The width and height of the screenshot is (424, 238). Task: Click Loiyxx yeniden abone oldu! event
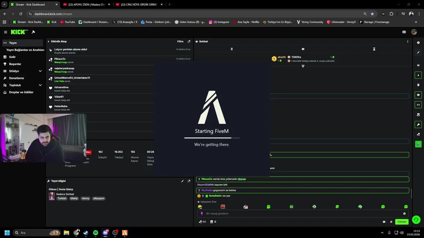[x=119, y=51]
